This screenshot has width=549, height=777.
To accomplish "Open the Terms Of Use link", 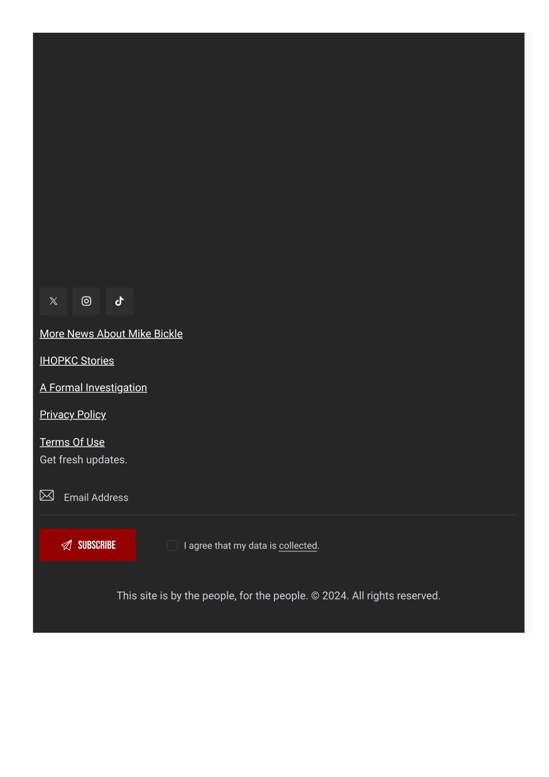I will pyautogui.click(x=72, y=442).
